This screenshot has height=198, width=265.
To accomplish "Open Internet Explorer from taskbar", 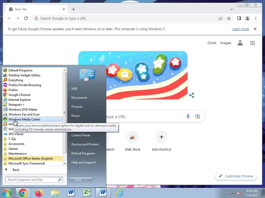I will click(x=119, y=193).
